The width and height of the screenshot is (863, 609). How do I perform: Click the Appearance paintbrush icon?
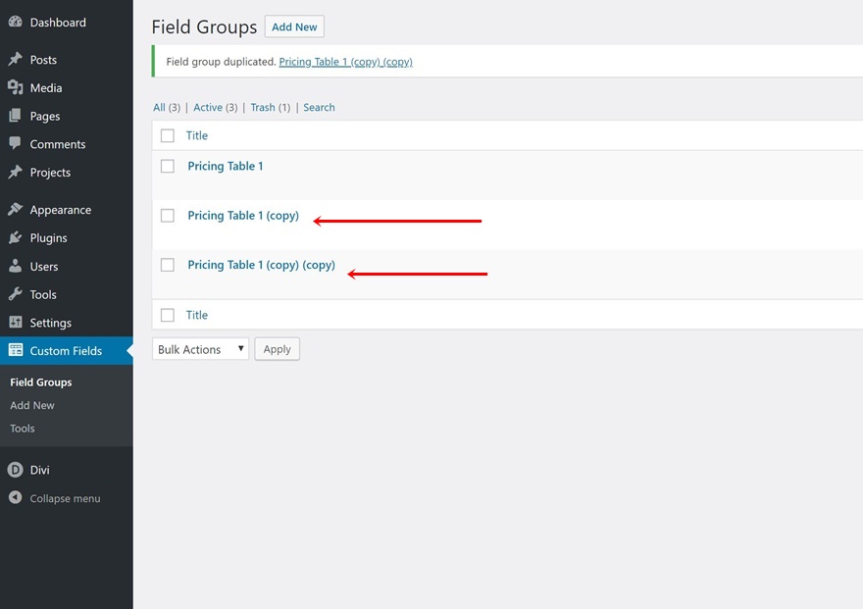coord(15,210)
